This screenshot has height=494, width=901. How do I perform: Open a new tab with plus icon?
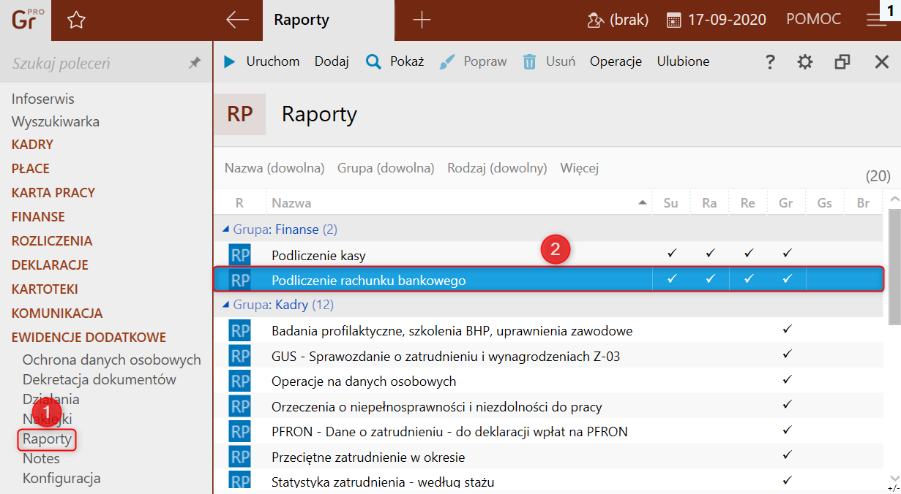point(422,20)
